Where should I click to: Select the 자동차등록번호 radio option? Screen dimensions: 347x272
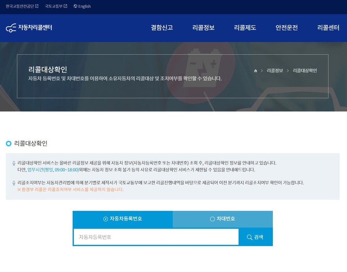(x=106, y=219)
